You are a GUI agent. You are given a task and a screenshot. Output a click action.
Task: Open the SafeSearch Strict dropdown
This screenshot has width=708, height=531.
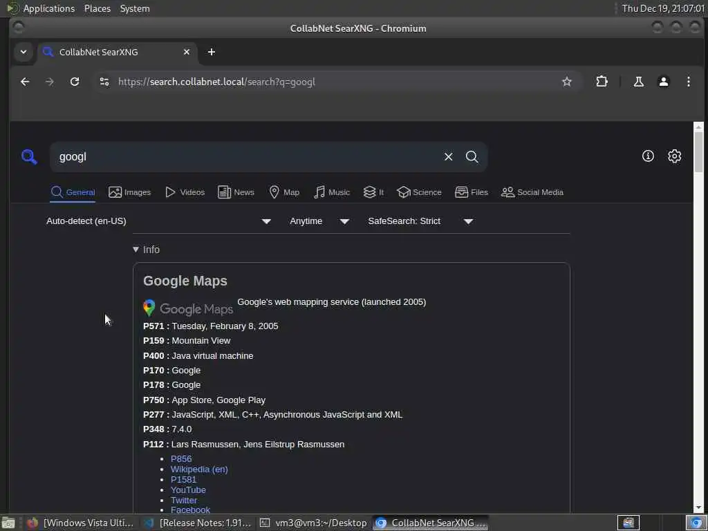420,221
